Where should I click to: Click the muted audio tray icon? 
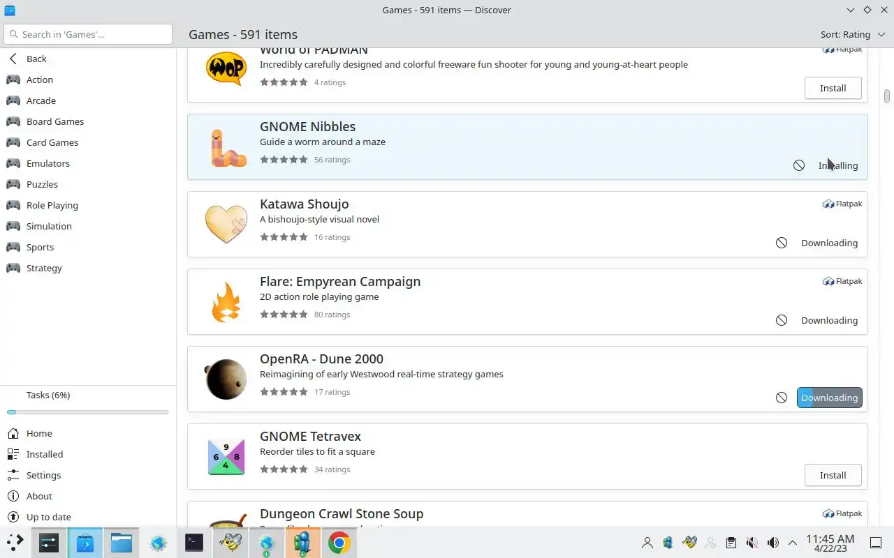click(x=752, y=543)
